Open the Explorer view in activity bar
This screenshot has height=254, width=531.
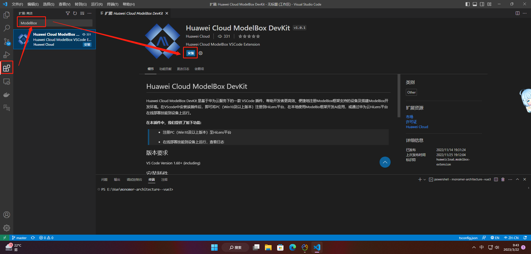[x=7, y=15]
